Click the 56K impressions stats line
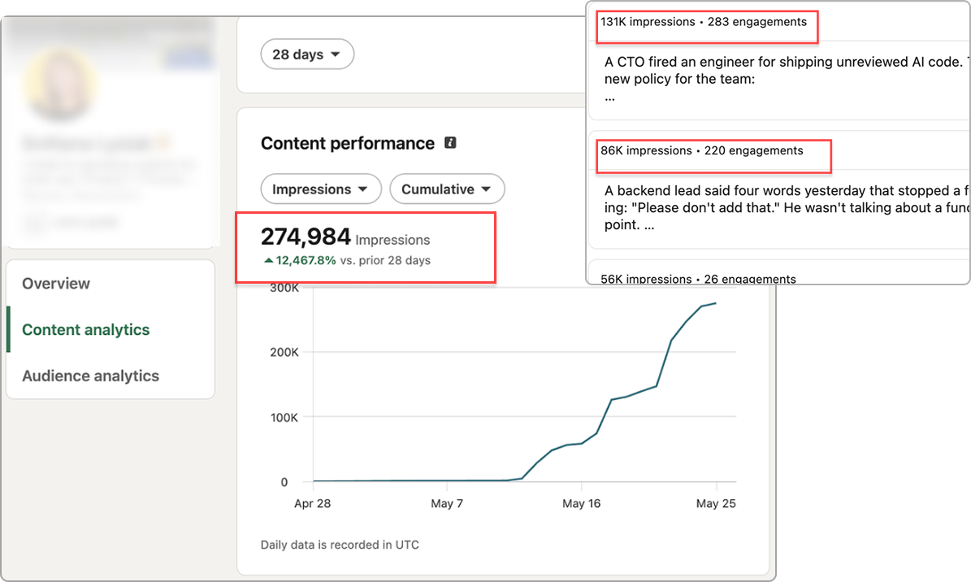Image resolution: width=971 pixels, height=582 pixels. coord(698,279)
